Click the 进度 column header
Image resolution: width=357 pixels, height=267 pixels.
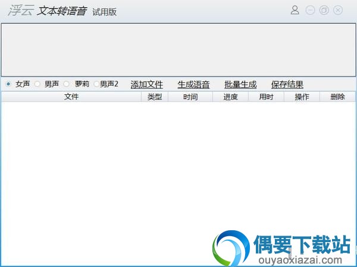[x=230, y=97]
